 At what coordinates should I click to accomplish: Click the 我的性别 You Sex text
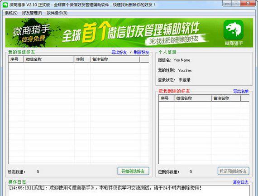(175, 70)
